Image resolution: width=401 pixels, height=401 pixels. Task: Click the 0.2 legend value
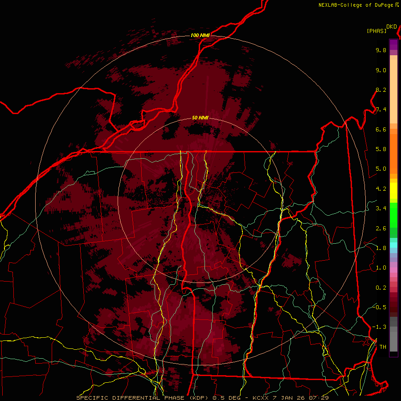[381, 288]
